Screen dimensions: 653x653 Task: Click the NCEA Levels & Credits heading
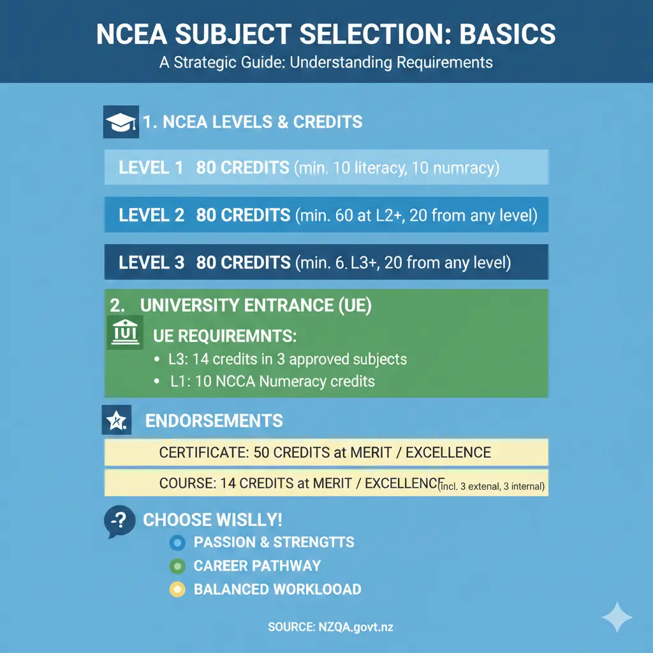click(253, 122)
